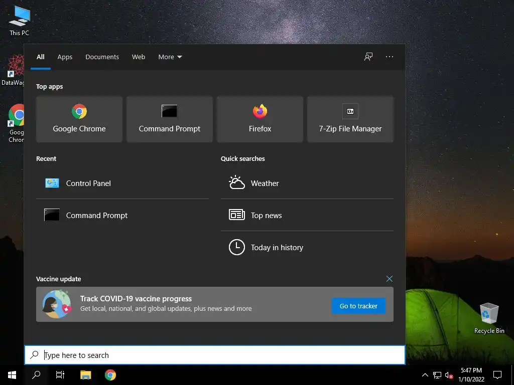Open Task View from the taskbar
Image resolution: width=514 pixels, height=385 pixels.
[x=60, y=375]
